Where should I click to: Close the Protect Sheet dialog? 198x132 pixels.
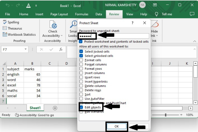tap(145, 23)
